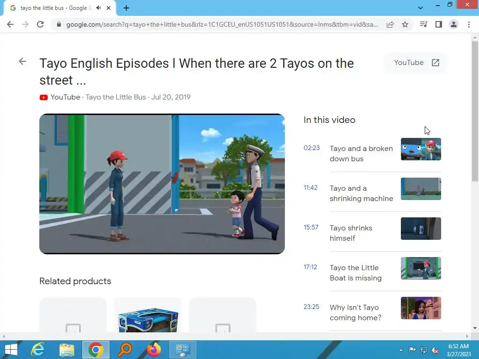This screenshot has height=359, width=479.
Task: Click the 'Why isn't Tayo coming home' thumbnail
Action: [421, 308]
